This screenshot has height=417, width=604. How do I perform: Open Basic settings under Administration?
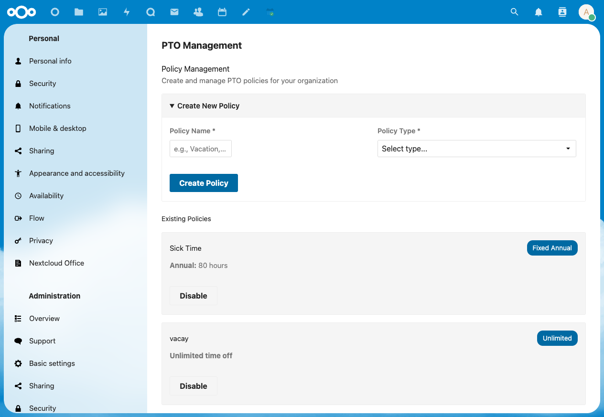[x=52, y=363]
